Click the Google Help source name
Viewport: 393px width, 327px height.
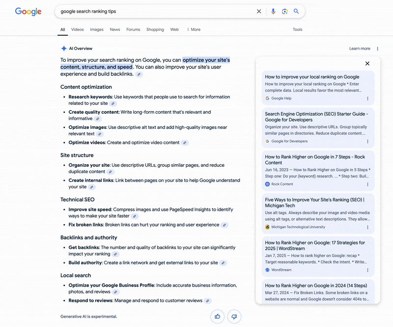point(281,99)
